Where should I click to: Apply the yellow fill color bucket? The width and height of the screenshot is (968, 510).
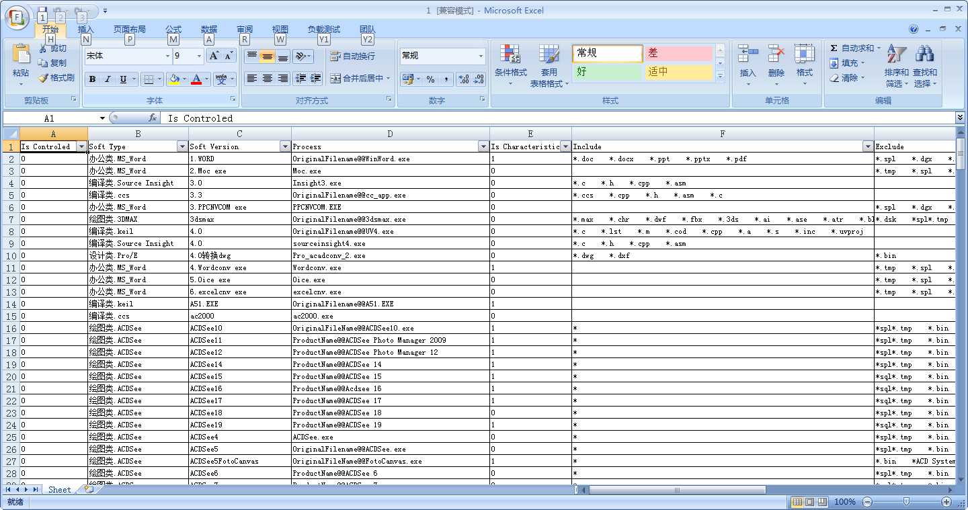174,79
